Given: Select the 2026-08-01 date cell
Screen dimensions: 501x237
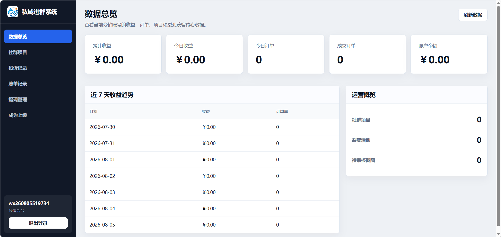Looking at the screenshot, I should 102,159.
